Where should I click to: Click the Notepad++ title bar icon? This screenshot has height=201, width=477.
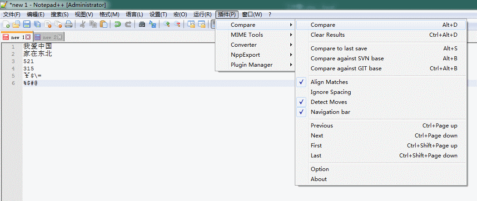pyautogui.click(x=4, y=5)
